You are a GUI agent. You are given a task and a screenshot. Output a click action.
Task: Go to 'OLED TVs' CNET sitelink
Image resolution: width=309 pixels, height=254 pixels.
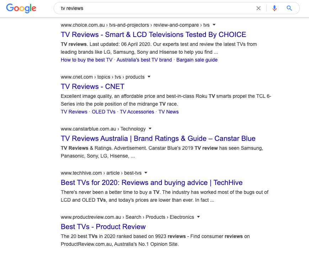tap(103, 112)
